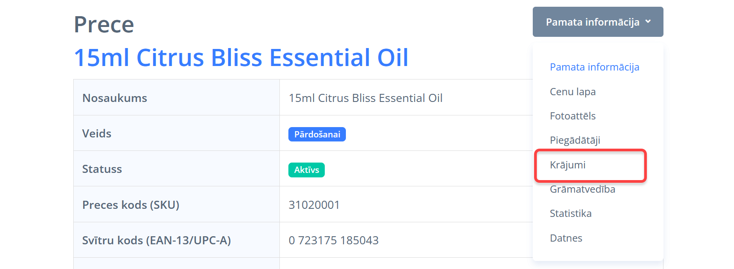Select Pamata informācija in the open menu
The height and width of the screenshot is (269, 734).
(594, 67)
